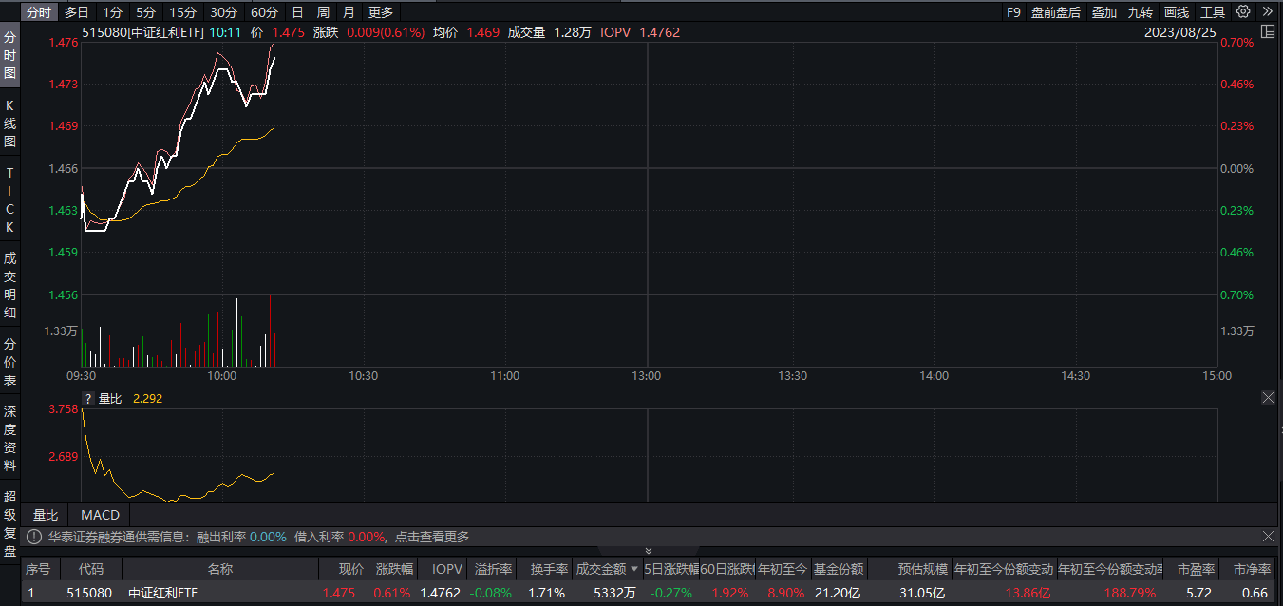Sort by 成交金额 dropdown arrow

(x=634, y=569)
